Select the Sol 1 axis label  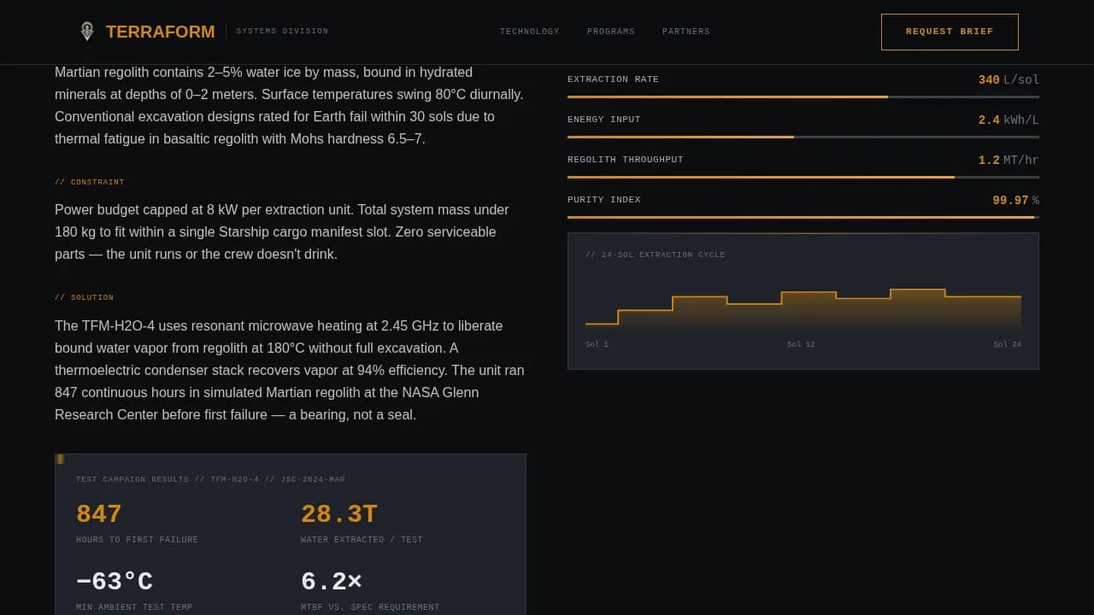(x=597, y=344)
